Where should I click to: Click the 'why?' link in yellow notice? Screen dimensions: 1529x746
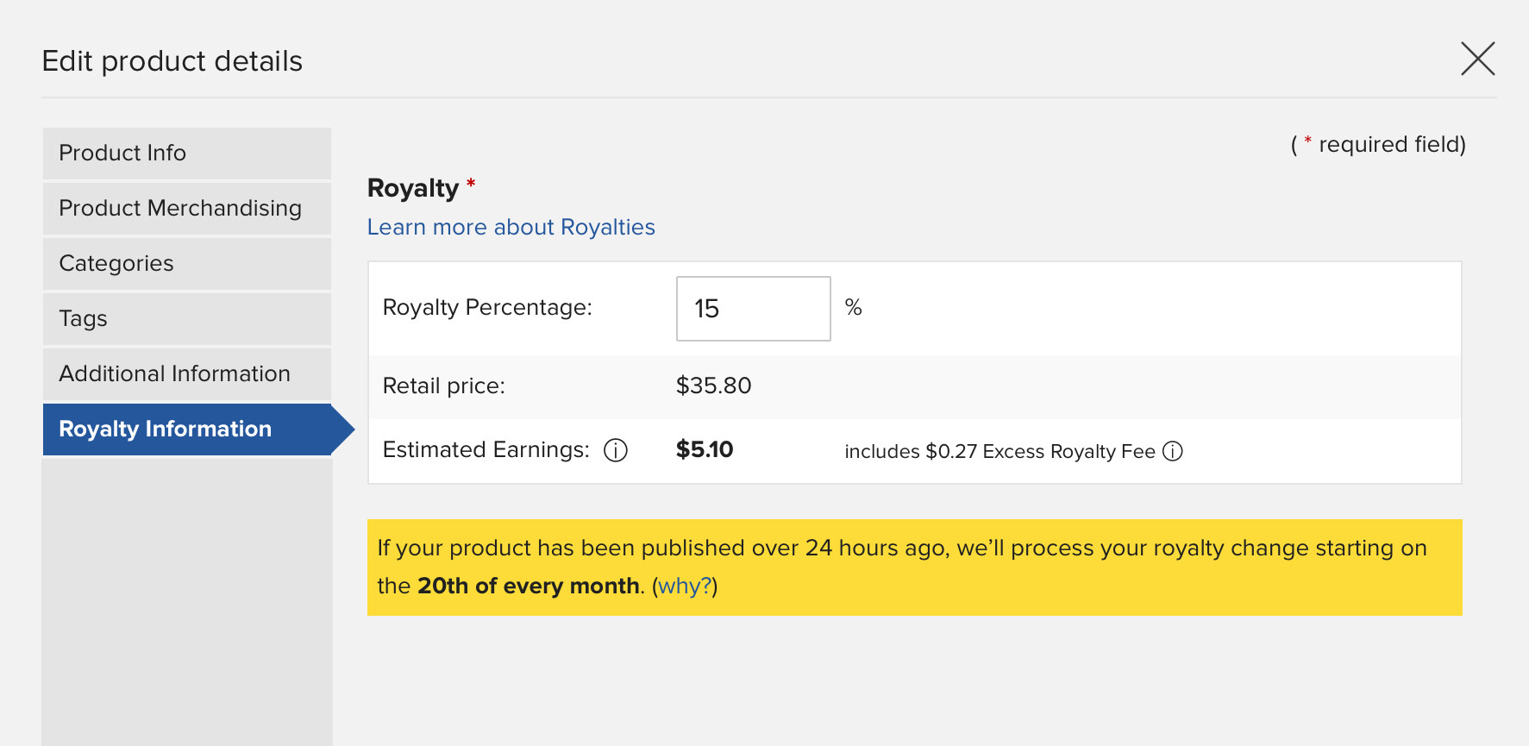coord(685,586)
